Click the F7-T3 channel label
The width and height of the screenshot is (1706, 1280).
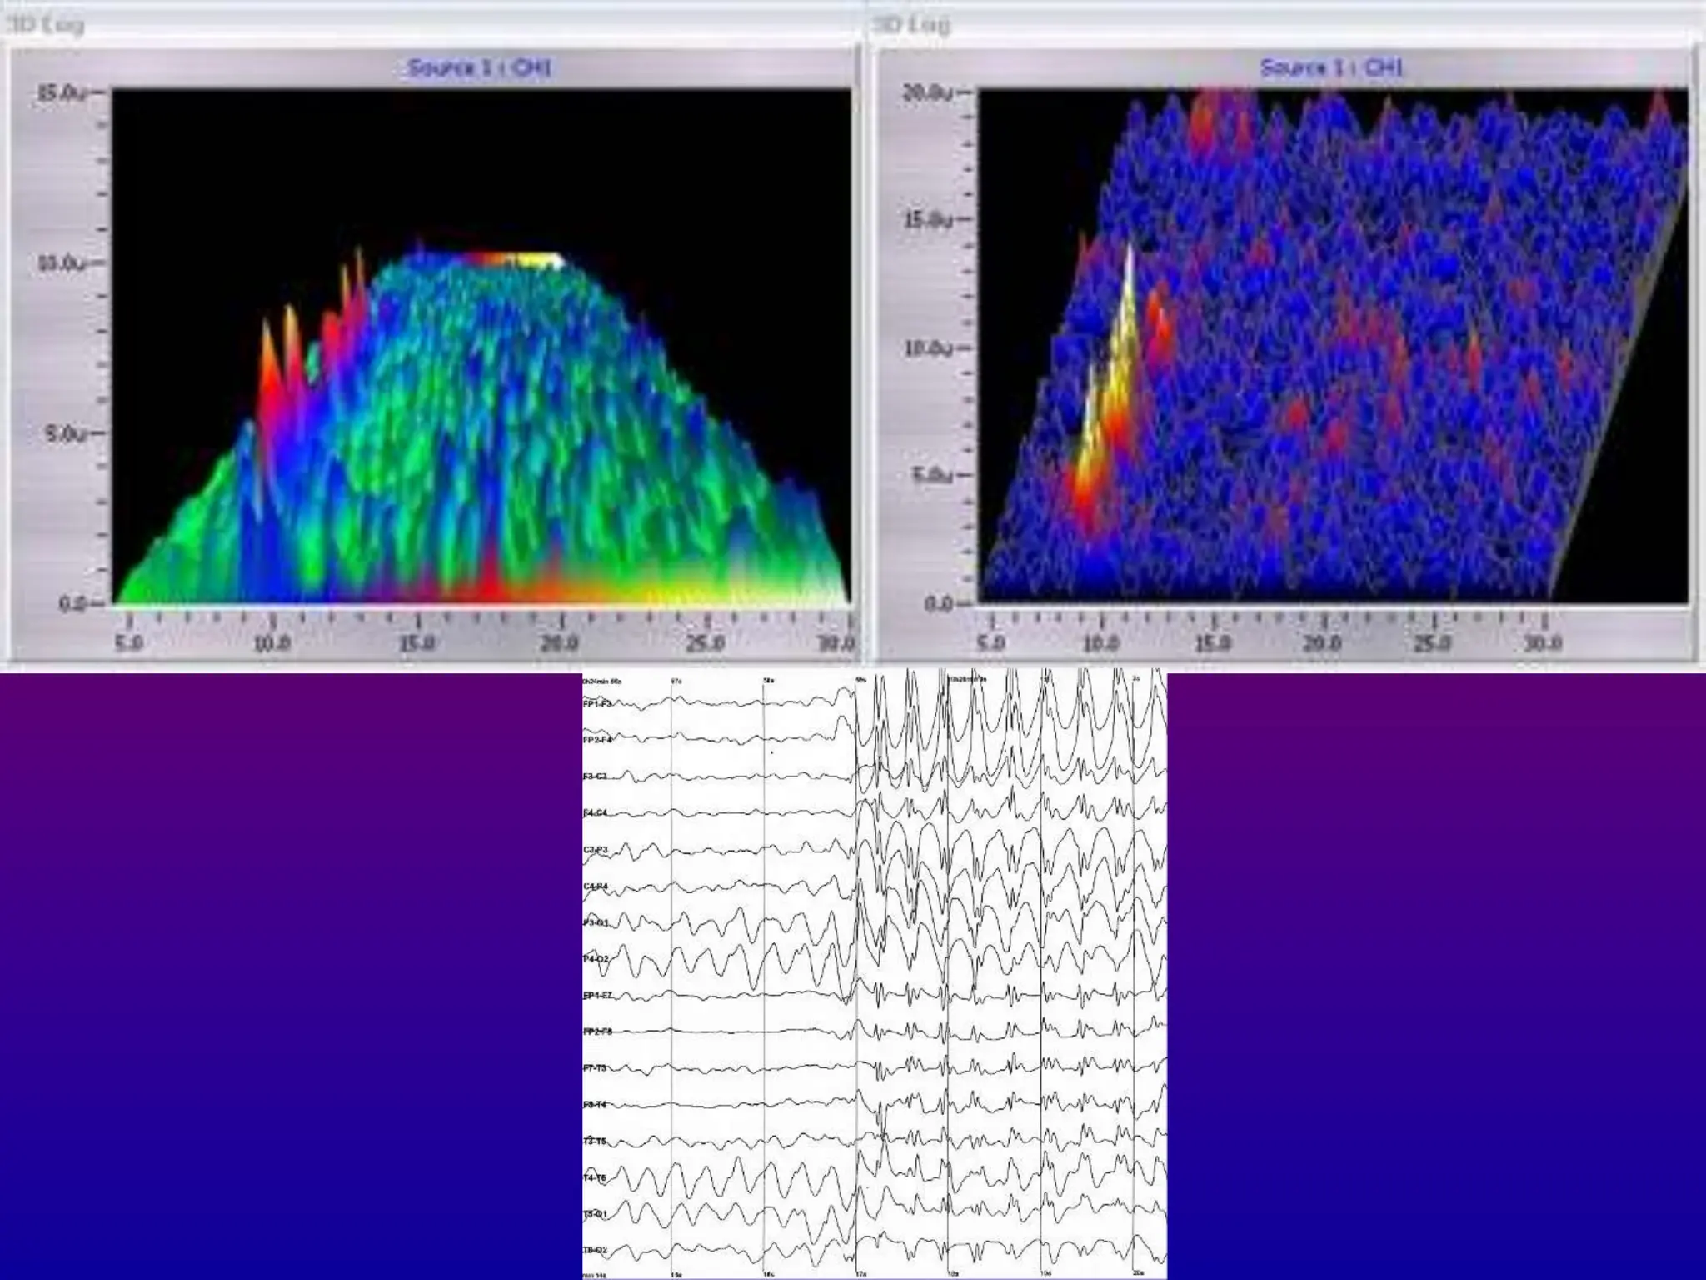tap(596, 1068)
